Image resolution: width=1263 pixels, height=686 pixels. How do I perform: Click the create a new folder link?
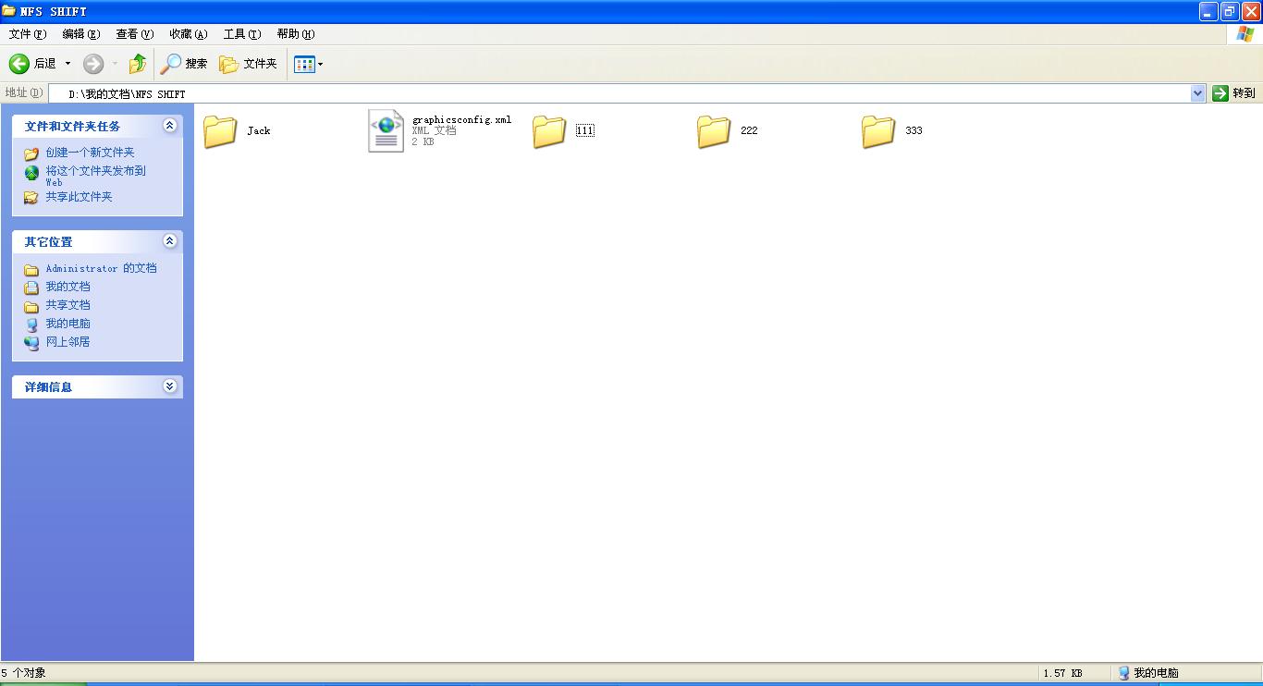coord(90,153)
